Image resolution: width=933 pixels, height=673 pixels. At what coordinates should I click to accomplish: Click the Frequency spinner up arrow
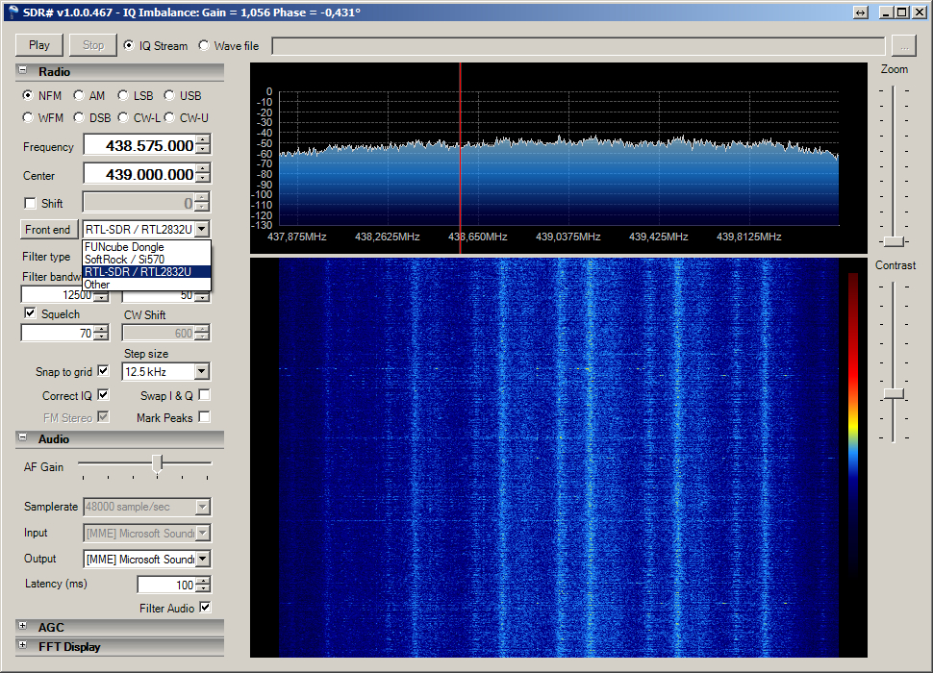pyautogui.click(x=203, y=140)
